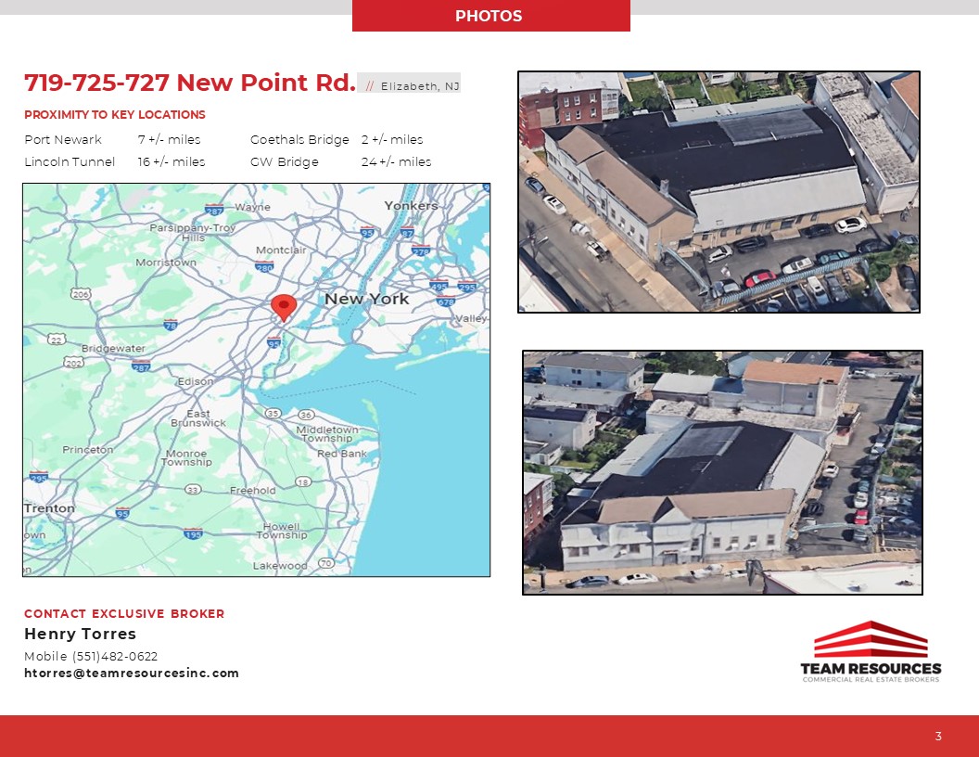
Task: Click the Route 33 marker on the map
Action: click(193, 489)
